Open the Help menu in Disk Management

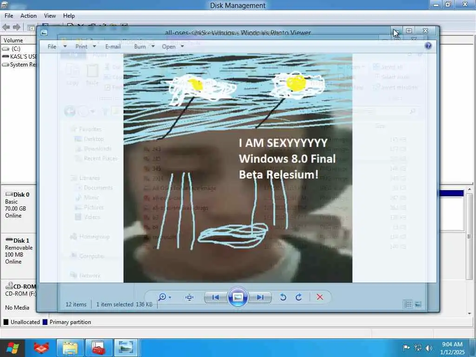[x=69, y=16]
